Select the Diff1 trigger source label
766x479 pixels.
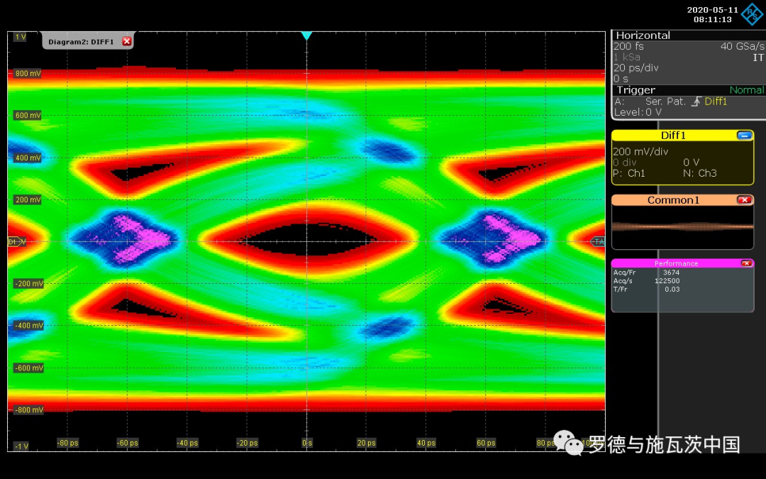pos(716,101)
